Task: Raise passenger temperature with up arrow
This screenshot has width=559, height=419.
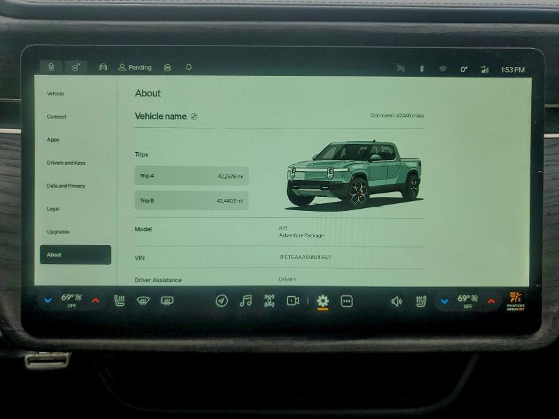Action: [x=491, y=301]
